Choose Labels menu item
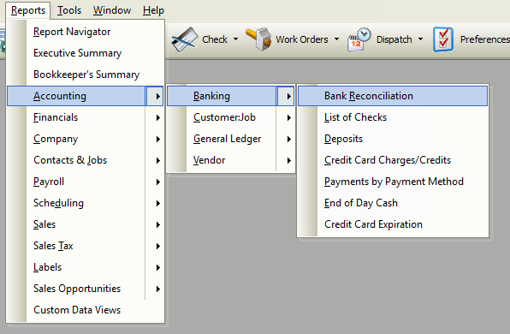510x334 pixels. coord(86,267)
